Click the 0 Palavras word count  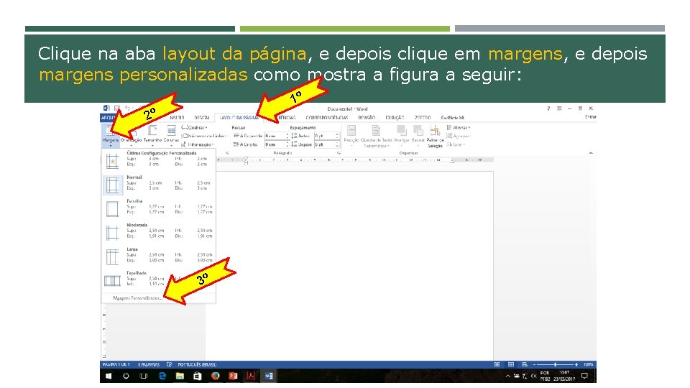pyautogui.click(x=149, y=364)
